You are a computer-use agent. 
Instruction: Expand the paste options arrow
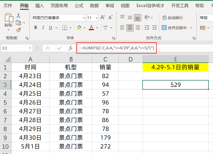9,30
